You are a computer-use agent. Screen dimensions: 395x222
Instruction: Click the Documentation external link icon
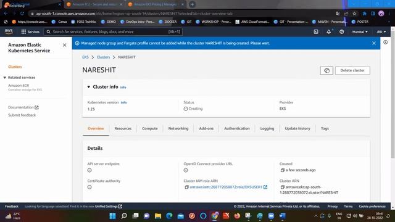tap(37, 107)
